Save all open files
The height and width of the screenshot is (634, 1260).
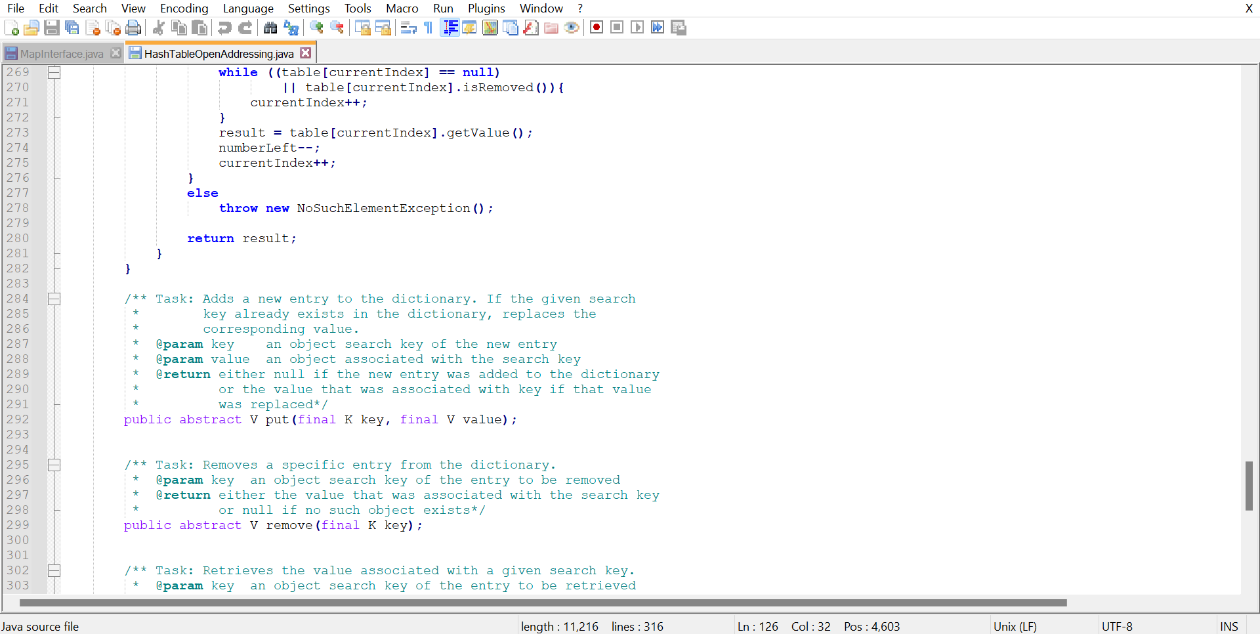click(72, 28)
